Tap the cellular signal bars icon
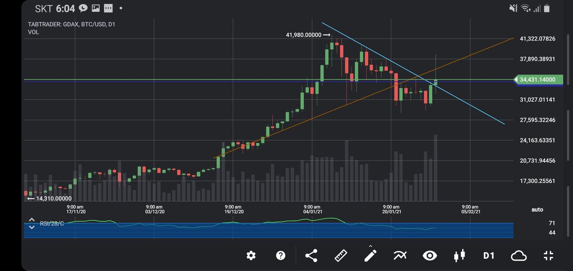This screenshot has width=573, height=271. (x=537, y=8)
